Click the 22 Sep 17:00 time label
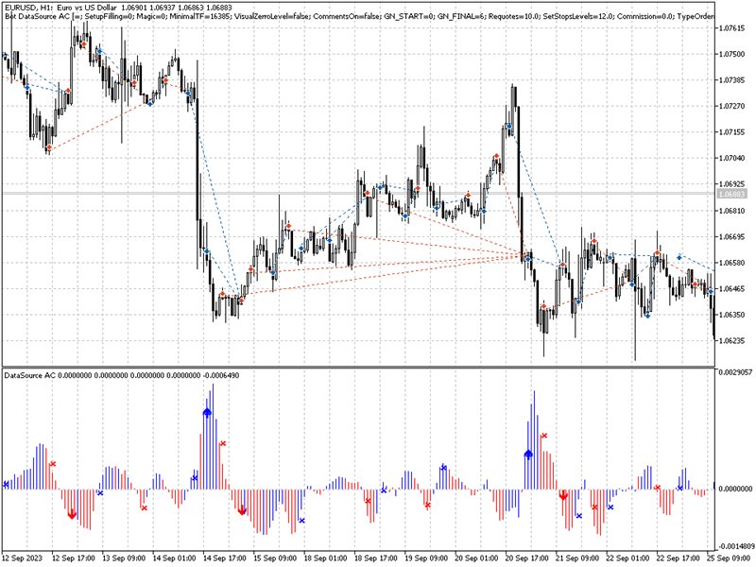The height and width of the screenshot is (567, 756). [x=678, y=558]
